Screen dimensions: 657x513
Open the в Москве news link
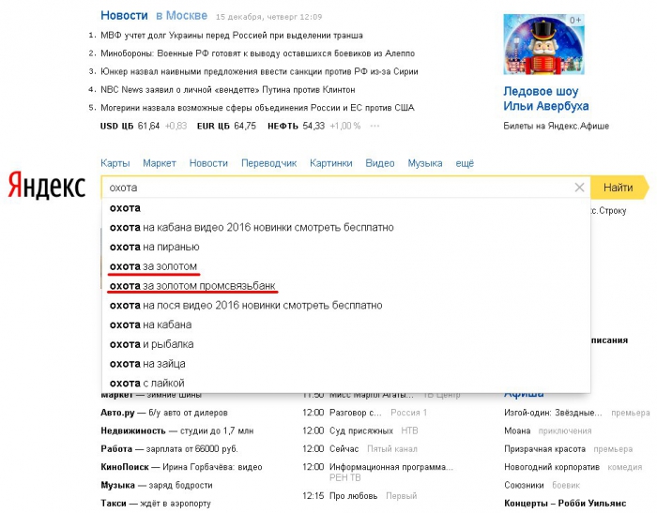181,16
